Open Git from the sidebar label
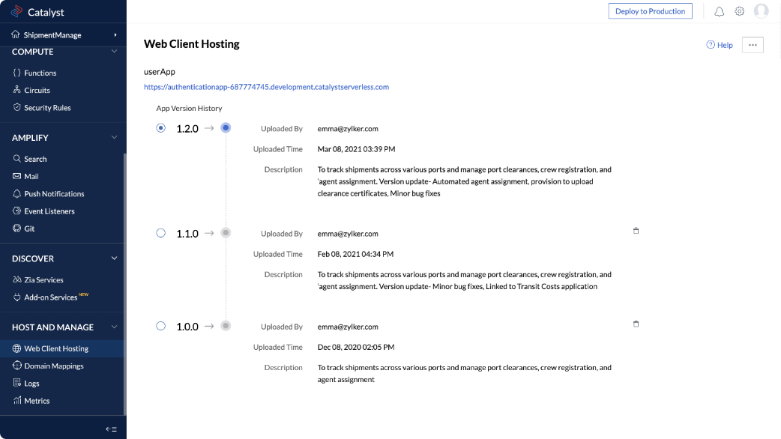 click(x=29, y=228)
